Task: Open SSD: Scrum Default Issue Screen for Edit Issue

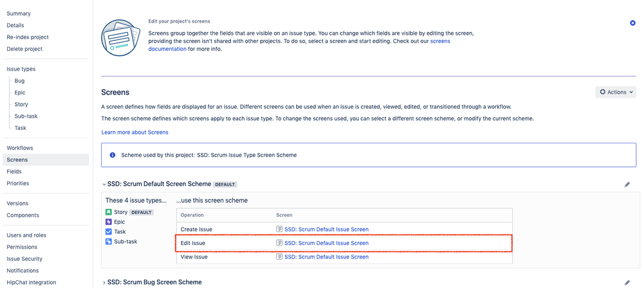Action: 326,244
